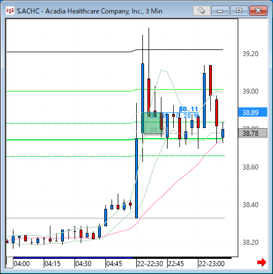The image size is (273, 274).
Task: Click the chart link chain icon
Action: [201, 11]
